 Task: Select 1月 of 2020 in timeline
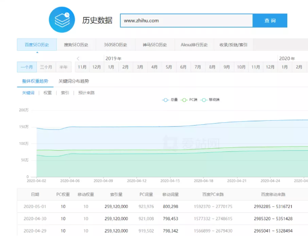point(284,67)
